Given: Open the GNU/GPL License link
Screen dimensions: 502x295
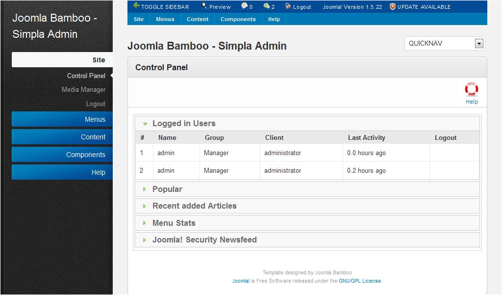Looking at the screenshot, I should click(x=360, y=281).
